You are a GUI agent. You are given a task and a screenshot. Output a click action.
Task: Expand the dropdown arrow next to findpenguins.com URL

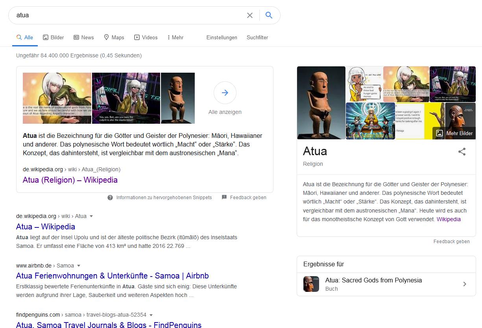tap(151, 315)
